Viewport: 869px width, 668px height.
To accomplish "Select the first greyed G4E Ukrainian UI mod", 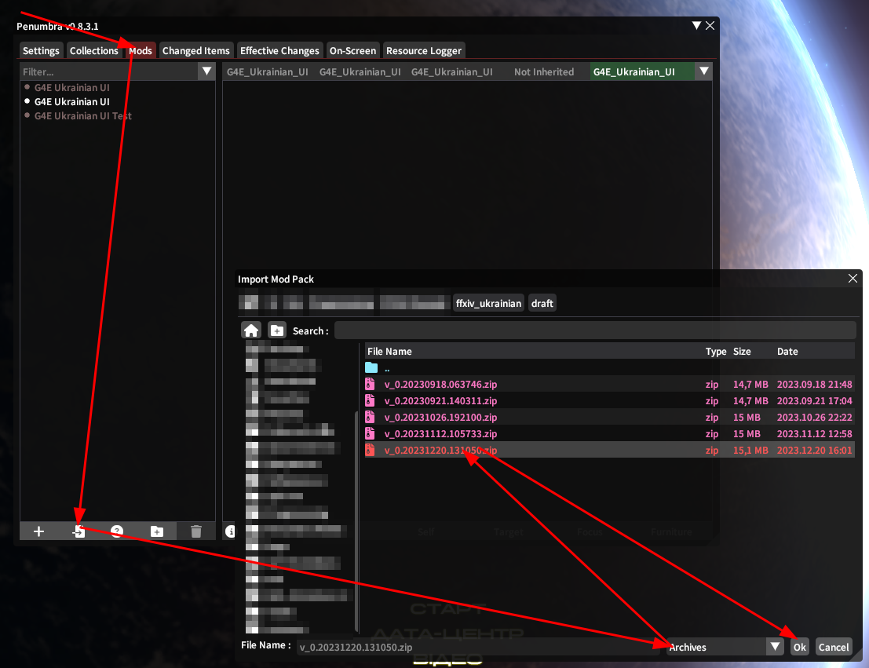I will click(x=72, y=87).
